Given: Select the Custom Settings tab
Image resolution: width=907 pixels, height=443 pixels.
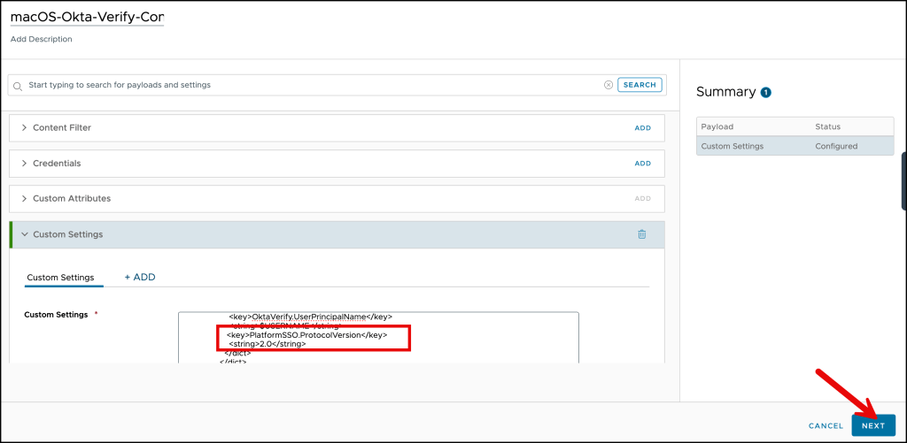Looking at the screenshot, I should [x=60, y=278].
